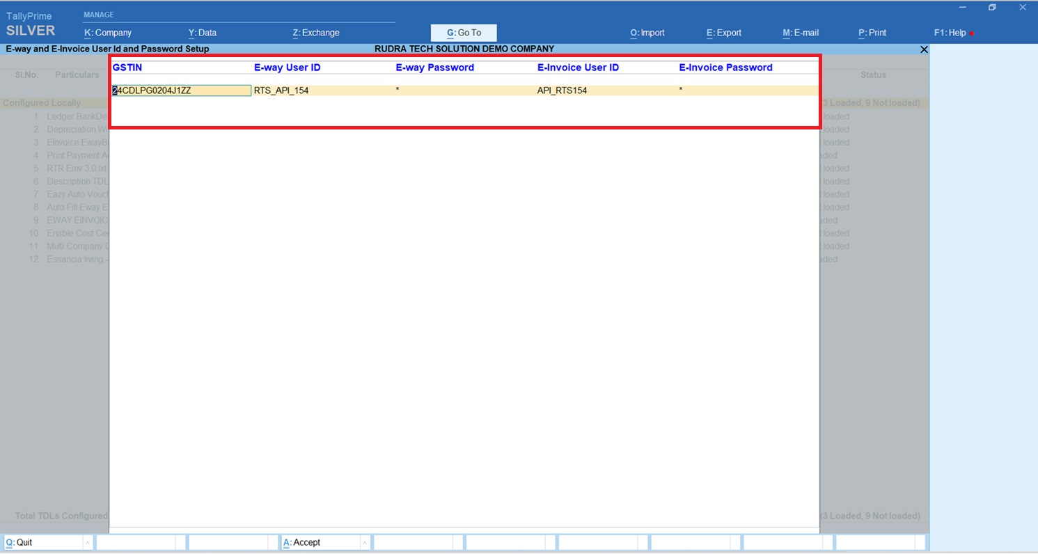Select E-Invoice User ID value API_RTS154
Image resolution: width=1038 pixels, height=554 pixels.
click(562, 90)
